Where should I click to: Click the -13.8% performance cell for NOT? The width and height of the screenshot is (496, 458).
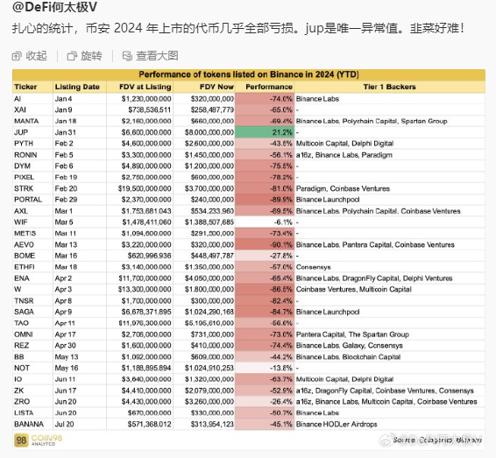pyautogui.click(x=265, y=368)
